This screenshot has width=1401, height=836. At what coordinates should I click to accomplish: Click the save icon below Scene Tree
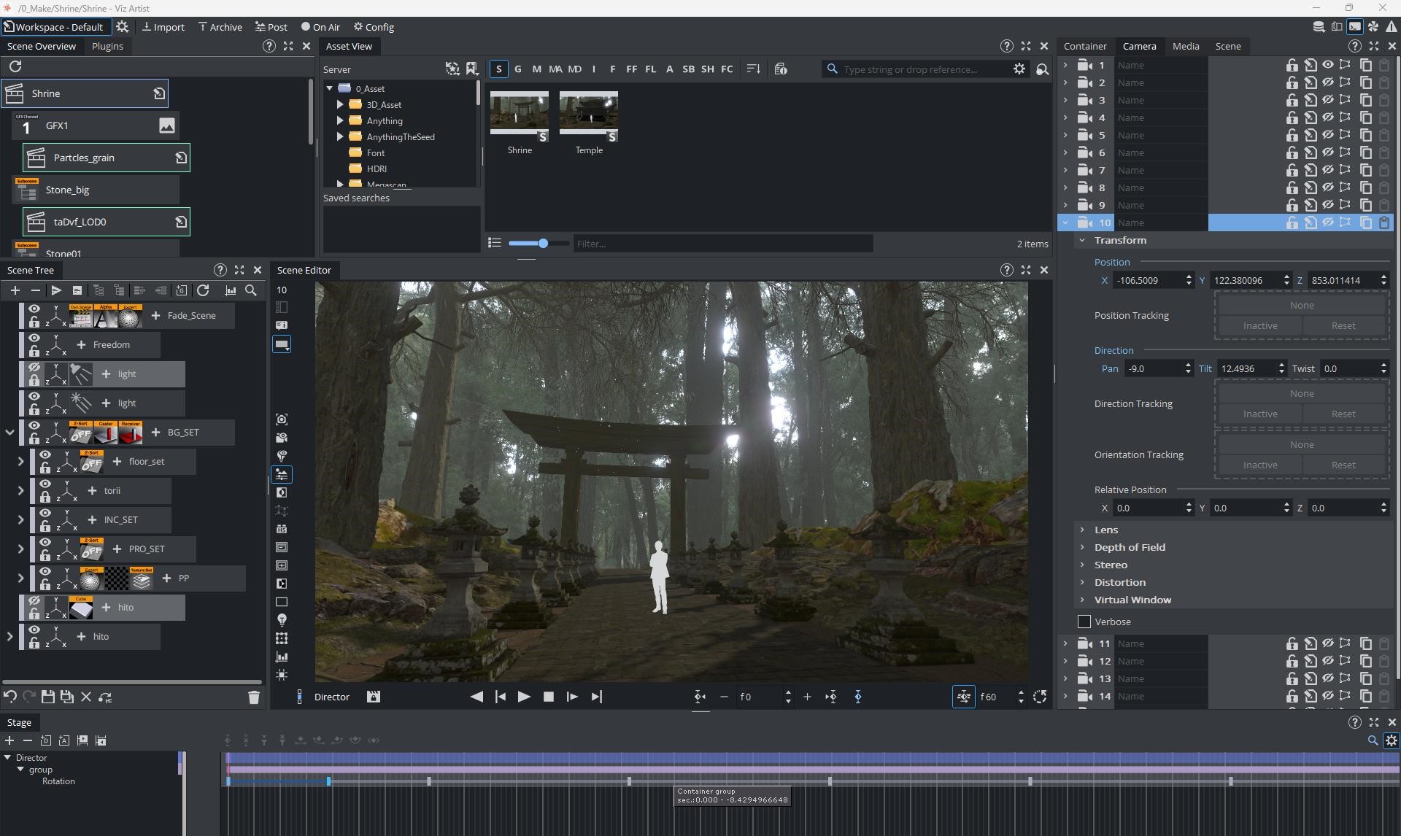point(48,697)
